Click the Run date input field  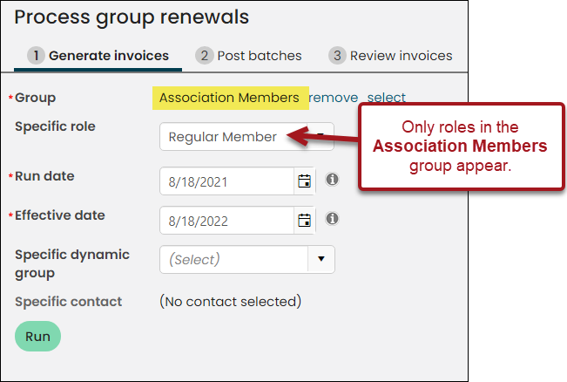point(227,181)
